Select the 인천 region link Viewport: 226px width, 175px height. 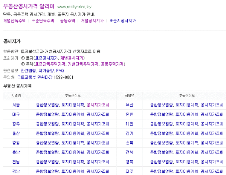tap(130, 114)
